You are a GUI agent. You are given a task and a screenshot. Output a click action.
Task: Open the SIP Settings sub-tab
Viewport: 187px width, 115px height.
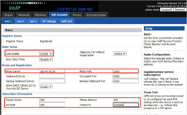pyautogui.click(x=49, y=21)
